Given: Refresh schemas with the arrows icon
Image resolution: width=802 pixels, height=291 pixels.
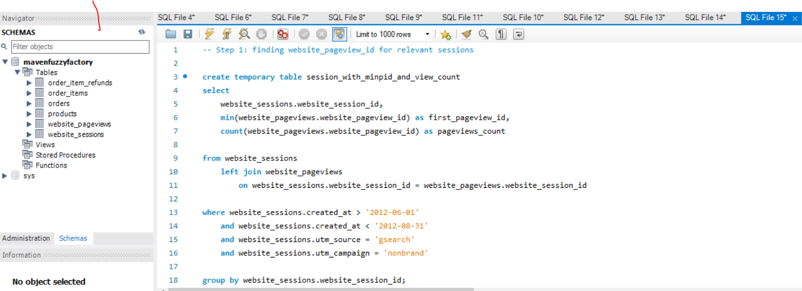Looking at the screenshot, I should click(142, 32).
